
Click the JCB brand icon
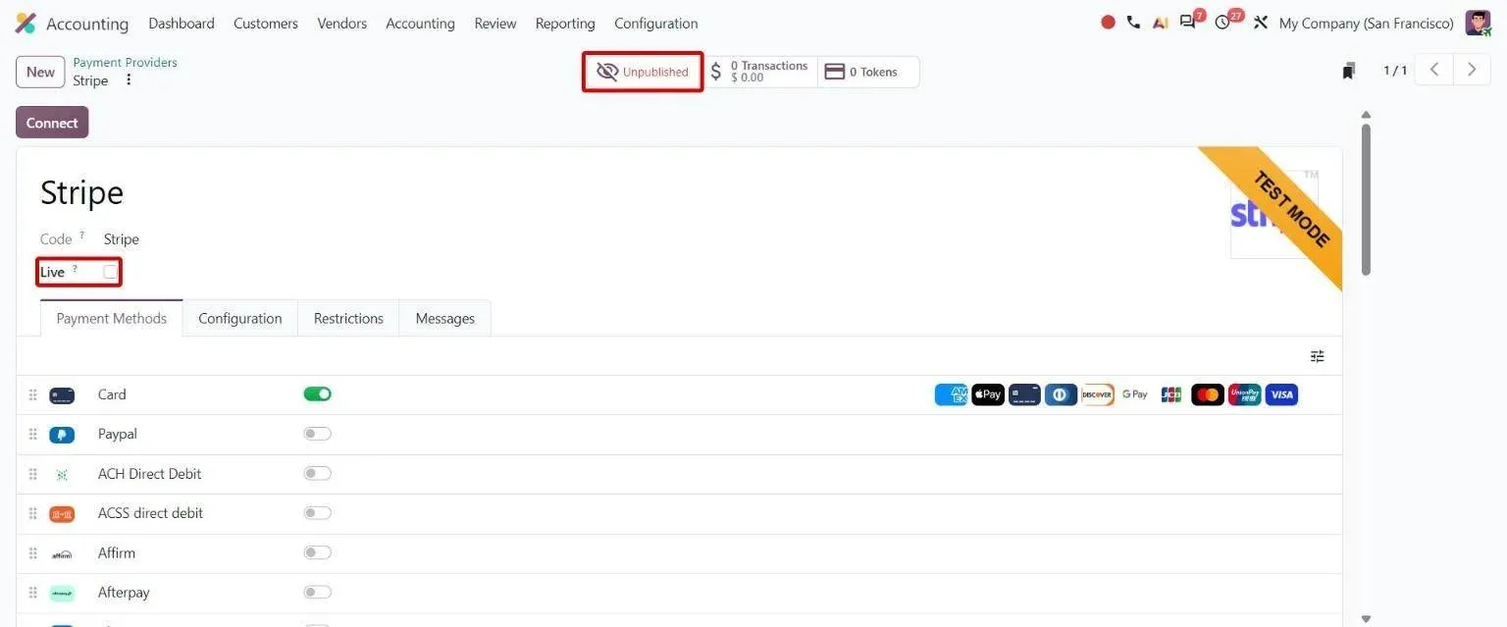[1171, 394]
